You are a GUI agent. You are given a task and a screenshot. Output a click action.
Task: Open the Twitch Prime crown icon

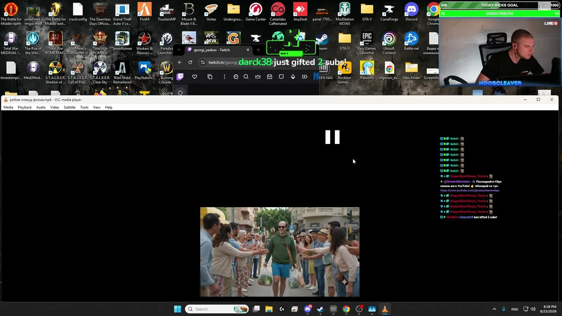coord(258,77)
